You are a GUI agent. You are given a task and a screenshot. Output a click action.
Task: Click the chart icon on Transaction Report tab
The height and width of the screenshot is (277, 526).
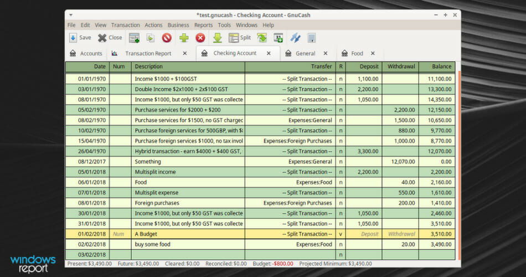pyautogui.click(x=115, y=53)
